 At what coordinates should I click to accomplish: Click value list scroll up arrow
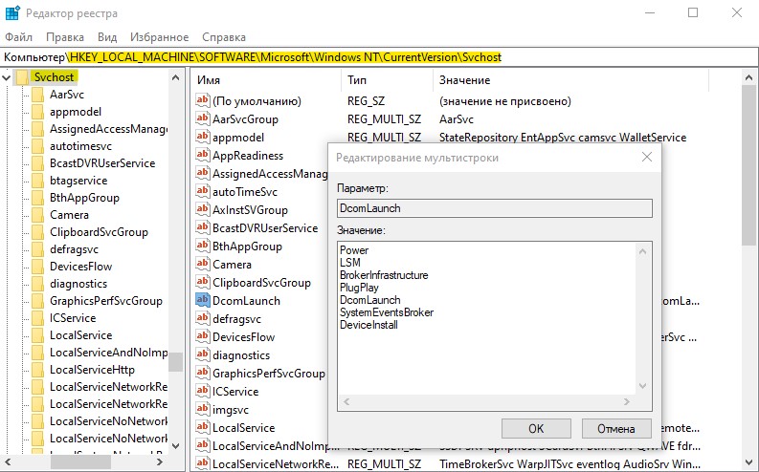[x=748, y=77]
